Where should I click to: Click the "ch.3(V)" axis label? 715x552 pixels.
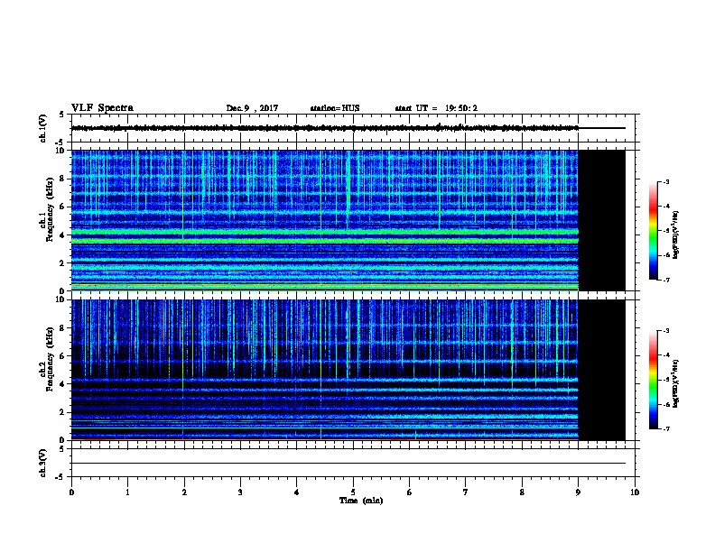click(x=43, y=463)
